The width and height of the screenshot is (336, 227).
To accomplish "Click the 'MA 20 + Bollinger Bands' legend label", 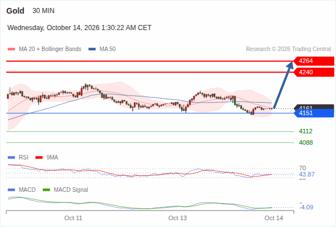I will [x=50, y=49].
